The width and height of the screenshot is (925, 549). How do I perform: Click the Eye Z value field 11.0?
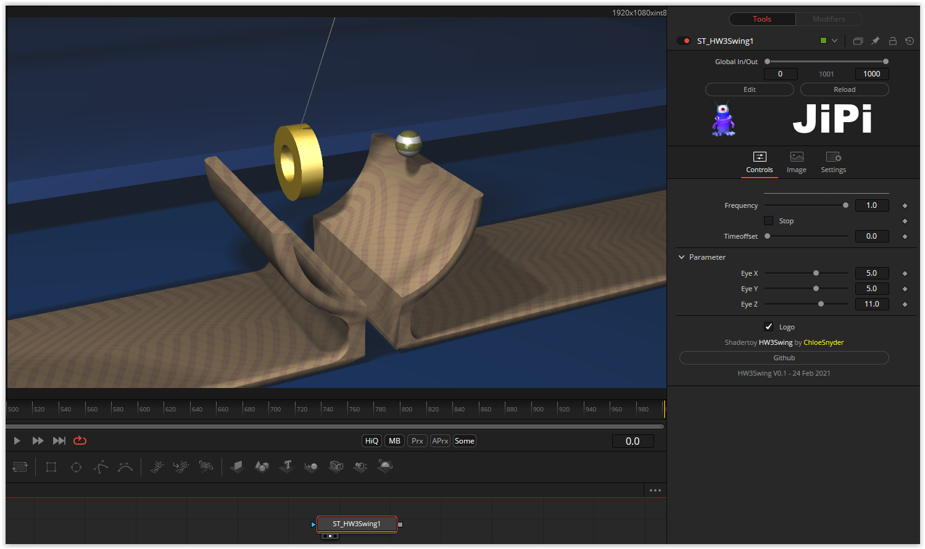click(x=872, y=304)
